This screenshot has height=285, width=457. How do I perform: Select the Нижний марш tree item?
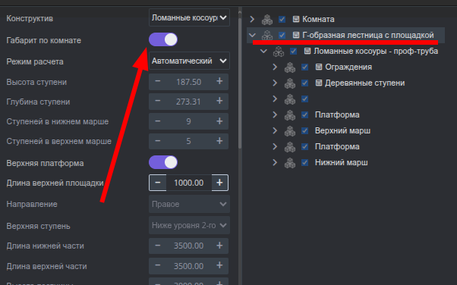pyautogui.click(x=342, y=162)
